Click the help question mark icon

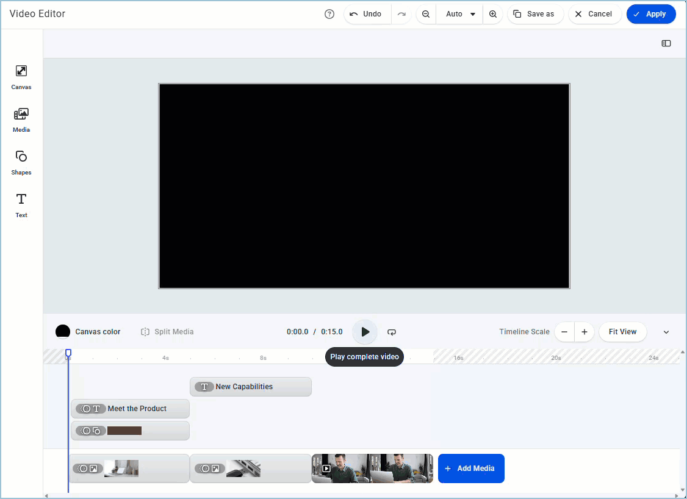click(x=329, y=14)
